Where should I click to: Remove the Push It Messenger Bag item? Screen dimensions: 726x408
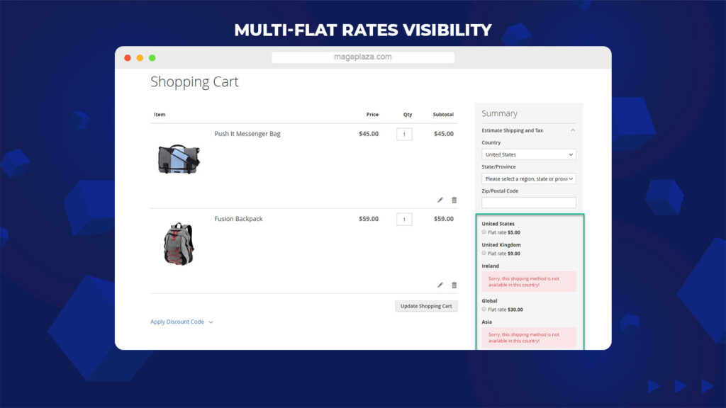click(454, 200)
